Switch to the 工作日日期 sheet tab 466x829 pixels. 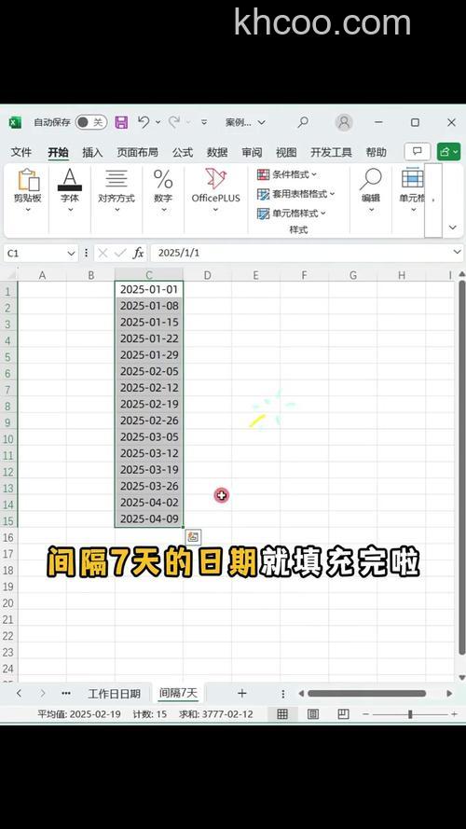click(114, 693)
